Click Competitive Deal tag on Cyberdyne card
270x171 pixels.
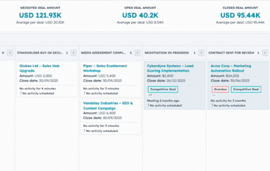(x=163, y=90)
